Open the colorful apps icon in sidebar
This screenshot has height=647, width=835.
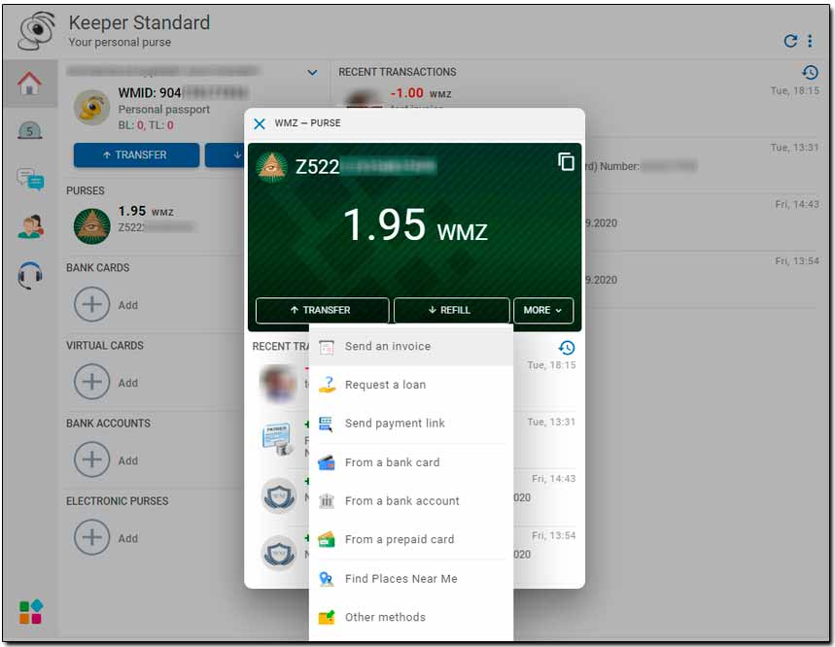[30, 611]
